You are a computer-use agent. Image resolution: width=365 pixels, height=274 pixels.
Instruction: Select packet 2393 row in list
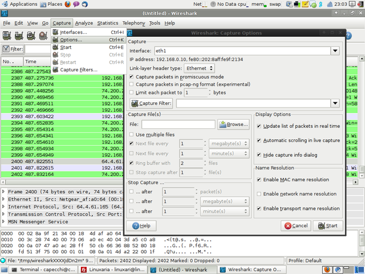(x=62, y=116)
